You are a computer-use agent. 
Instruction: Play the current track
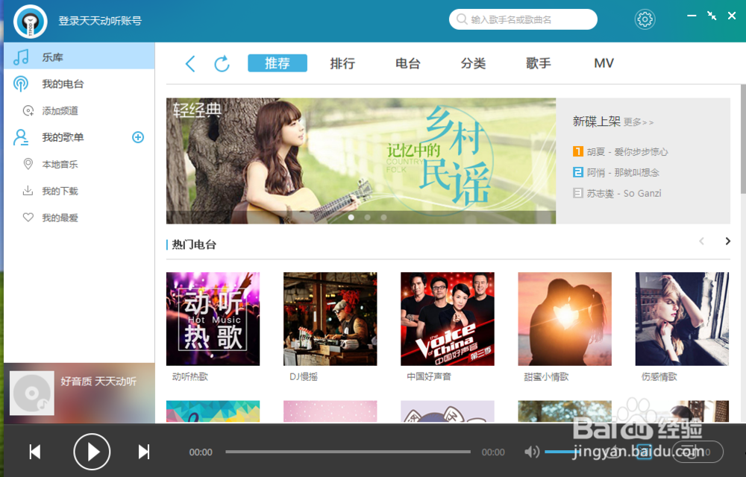[x=92, y=452]
